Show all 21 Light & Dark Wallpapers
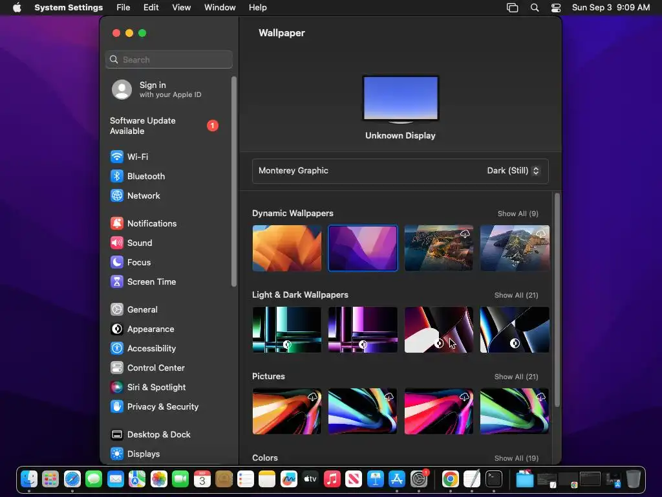 pos(516,295)
